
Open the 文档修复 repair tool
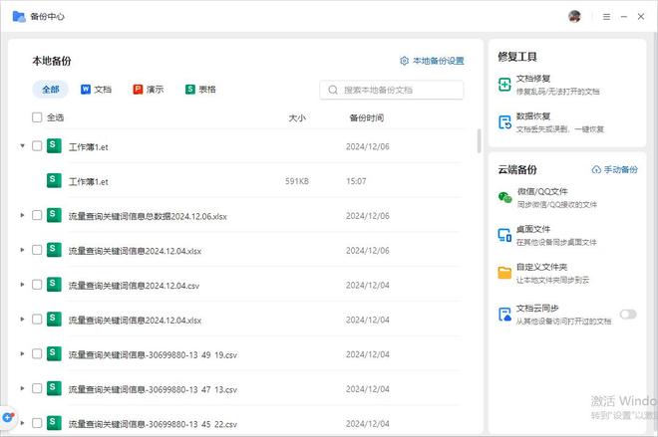pyautogui.click(x=549, y=85)
